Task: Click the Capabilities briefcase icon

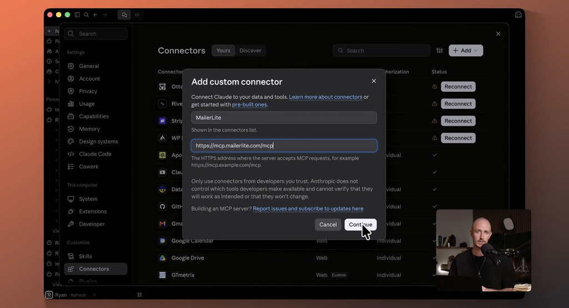Action: [x=71, y=116]
